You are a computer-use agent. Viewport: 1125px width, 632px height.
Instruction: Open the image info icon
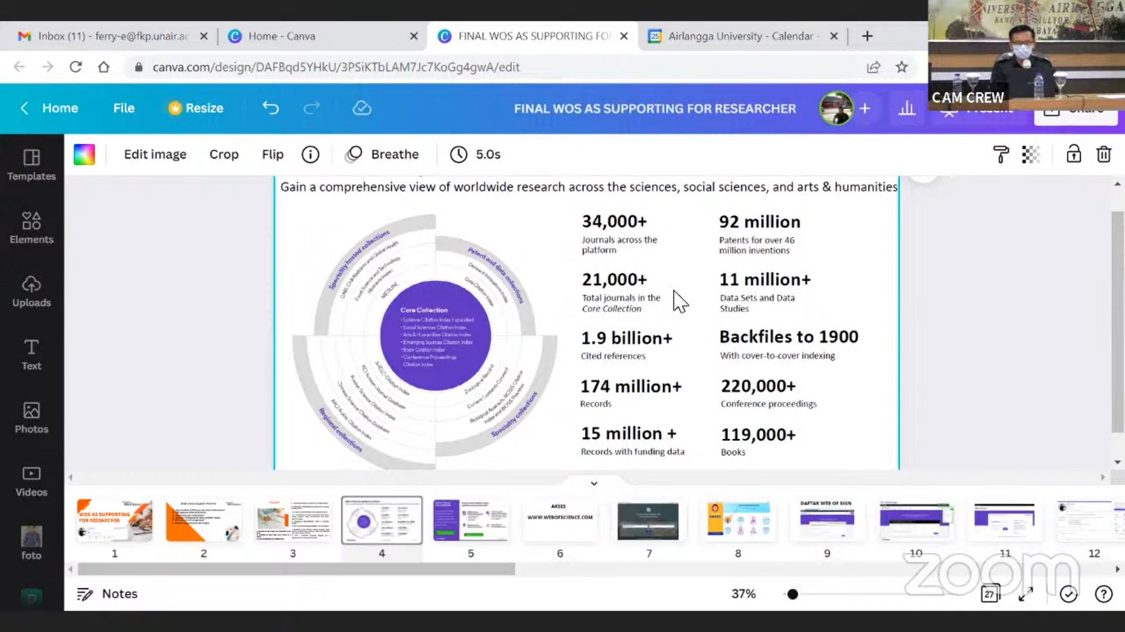click(310, 155)
